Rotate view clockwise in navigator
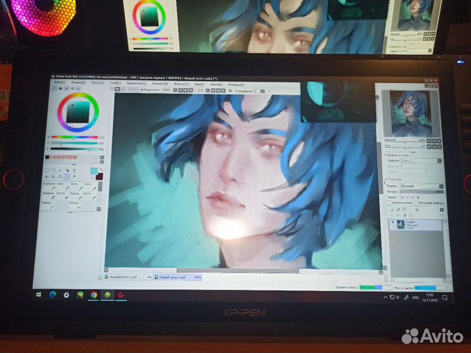The height and width of the screenshot is (353, 471). click(434, 147)
